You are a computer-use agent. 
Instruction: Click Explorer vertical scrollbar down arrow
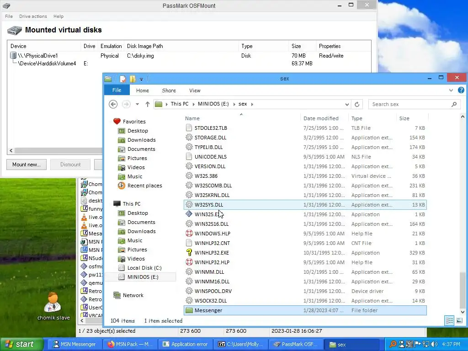[463, 312]
